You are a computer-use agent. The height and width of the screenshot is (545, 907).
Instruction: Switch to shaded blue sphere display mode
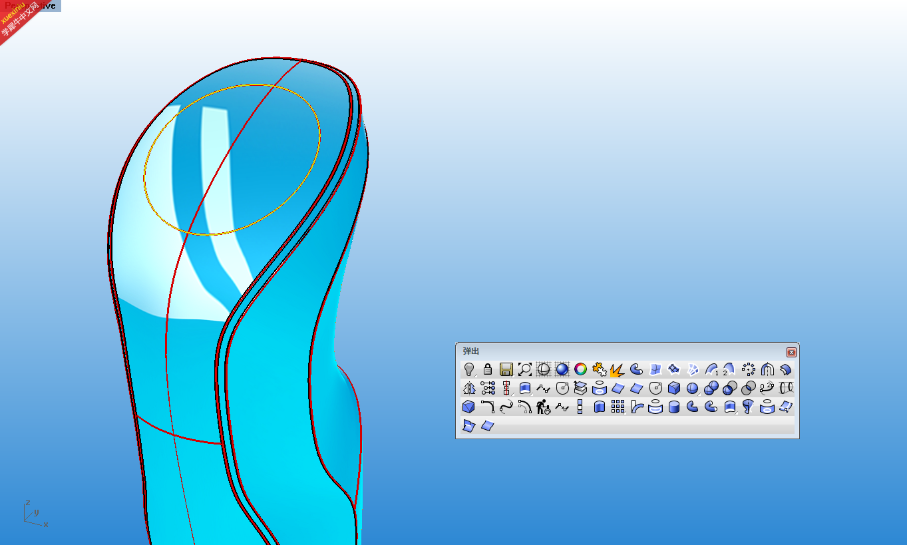[562, 369]
